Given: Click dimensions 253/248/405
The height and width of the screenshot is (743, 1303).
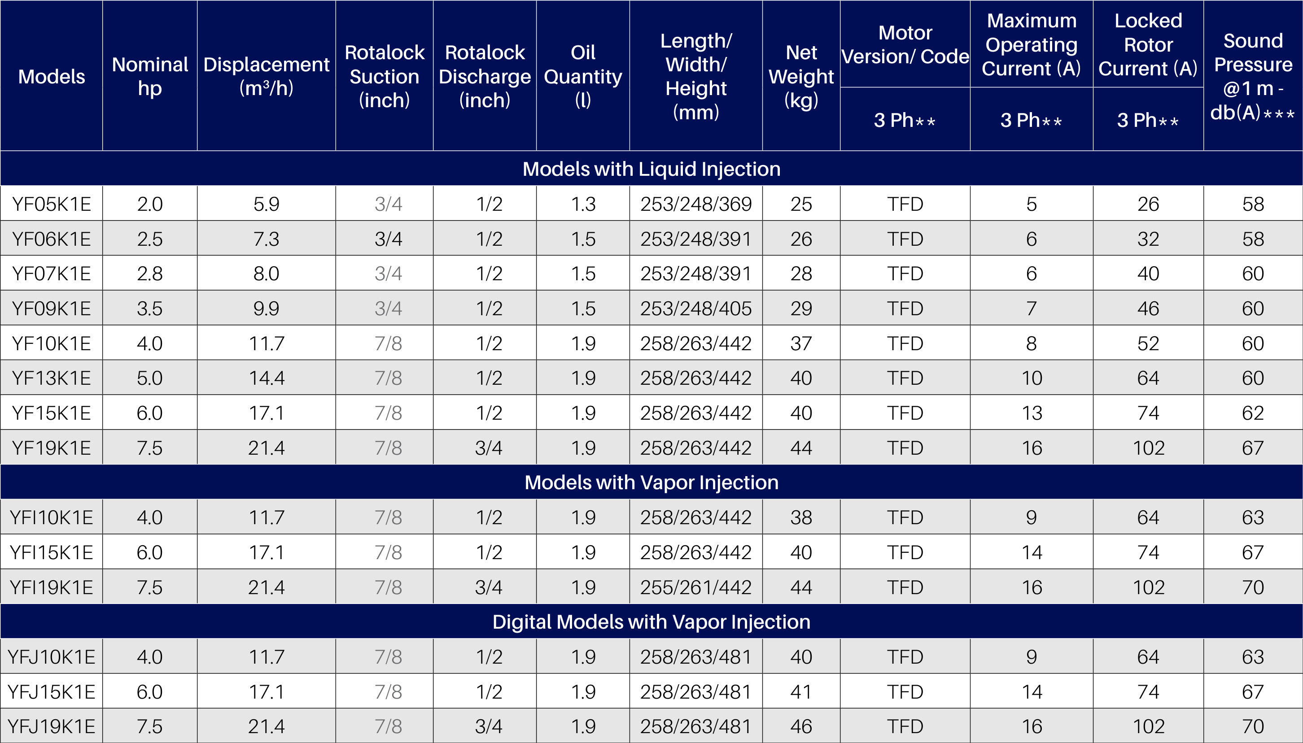Looking at the screenshot, I should click(x=696, y=308).
